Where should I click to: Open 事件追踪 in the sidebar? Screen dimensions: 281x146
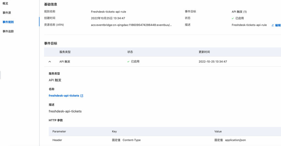[8, 31]
